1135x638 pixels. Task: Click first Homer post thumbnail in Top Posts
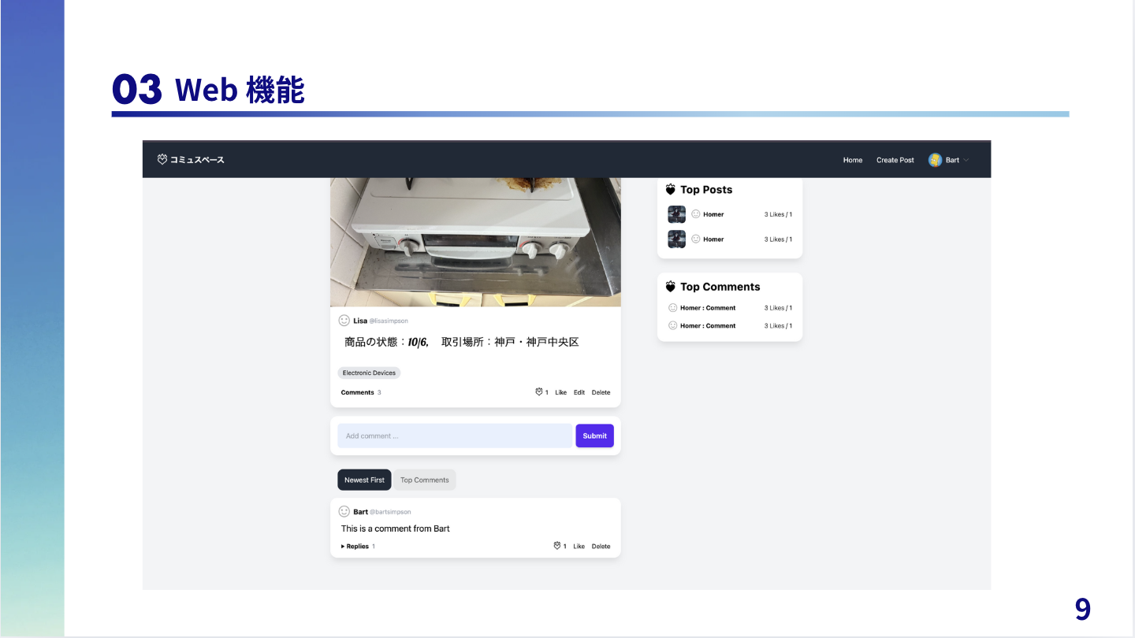[x=676, y=214]
